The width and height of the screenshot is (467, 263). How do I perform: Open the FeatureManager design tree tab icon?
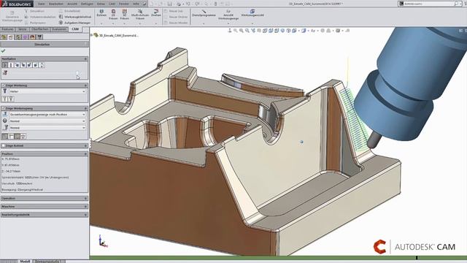[4, 37]
